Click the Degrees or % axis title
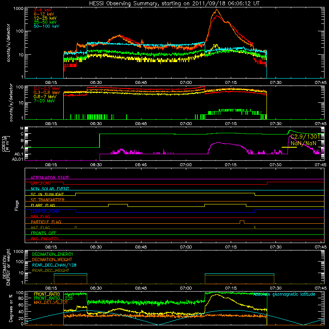 click(11, 308)
